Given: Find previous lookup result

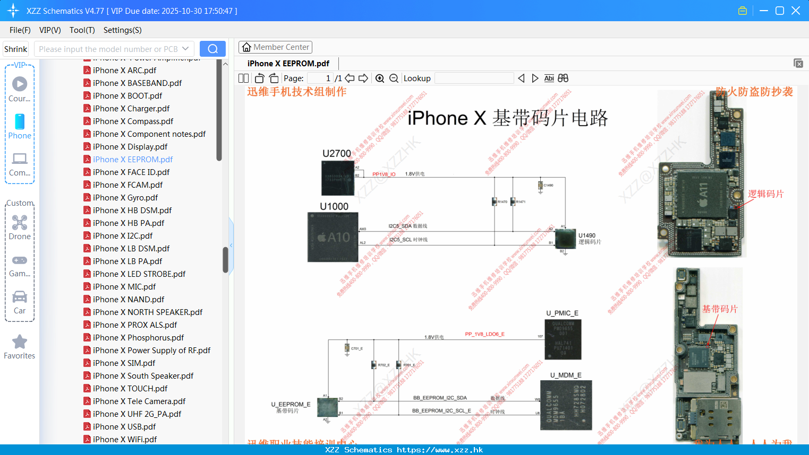Looking at the screenshot, I should [x=521, y=78].
